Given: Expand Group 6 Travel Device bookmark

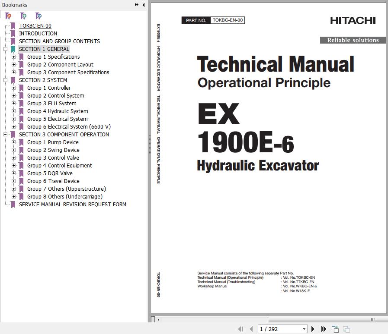Looking at the screenshot, I should (13, 181).
